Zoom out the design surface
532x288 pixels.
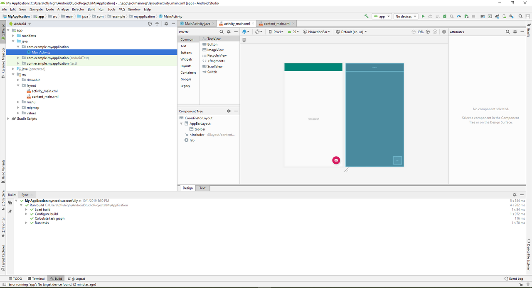[414, 31]
